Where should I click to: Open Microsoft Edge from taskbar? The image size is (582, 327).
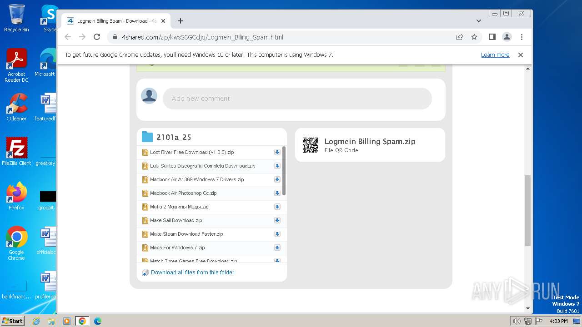(98, 321)
